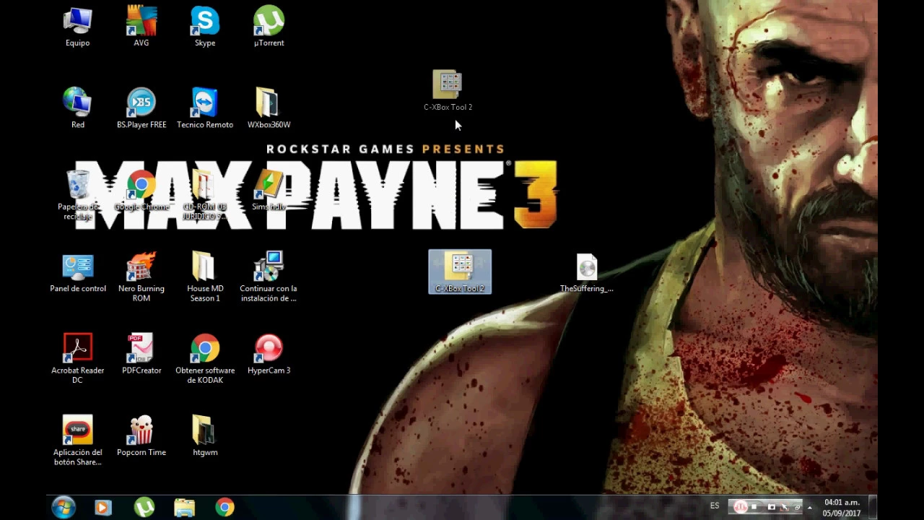The height and width of the screenshot is (520, 924).
Task: Select the highlighted C-XBox Tool 2 folder
Action: coord(460,272)
